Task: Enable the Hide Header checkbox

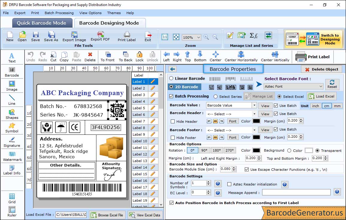Action: pyautogui.click(x=173, y=121)
